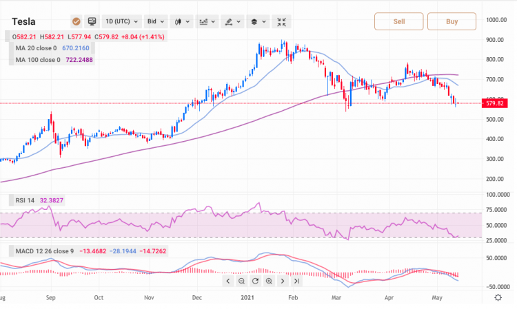Reset the chart view
Image resolution: width=517 pixels, height=309 pixels.
pyautogui.click(x=255, y=281)
